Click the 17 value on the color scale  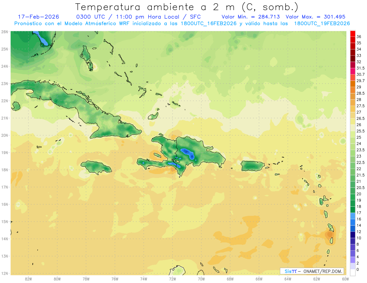coord(359,212)
